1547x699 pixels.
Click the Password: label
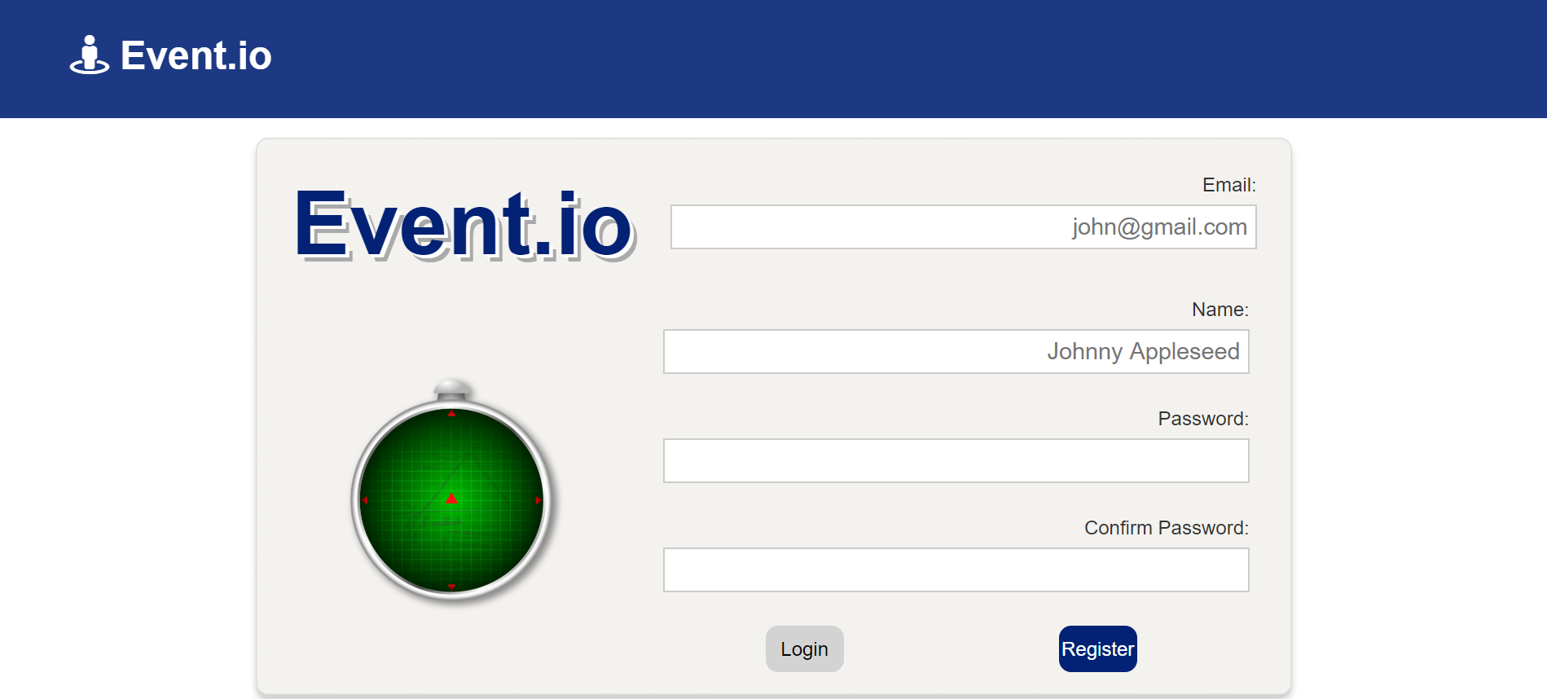1203,419
